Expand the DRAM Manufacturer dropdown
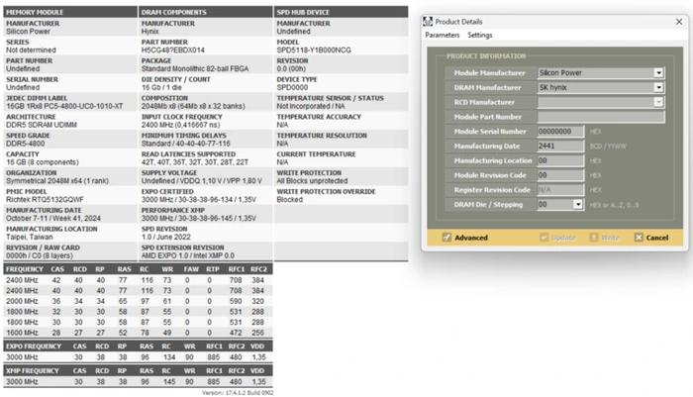The width and height of the screenshot is (693, 397). click(x=658, y=87)
